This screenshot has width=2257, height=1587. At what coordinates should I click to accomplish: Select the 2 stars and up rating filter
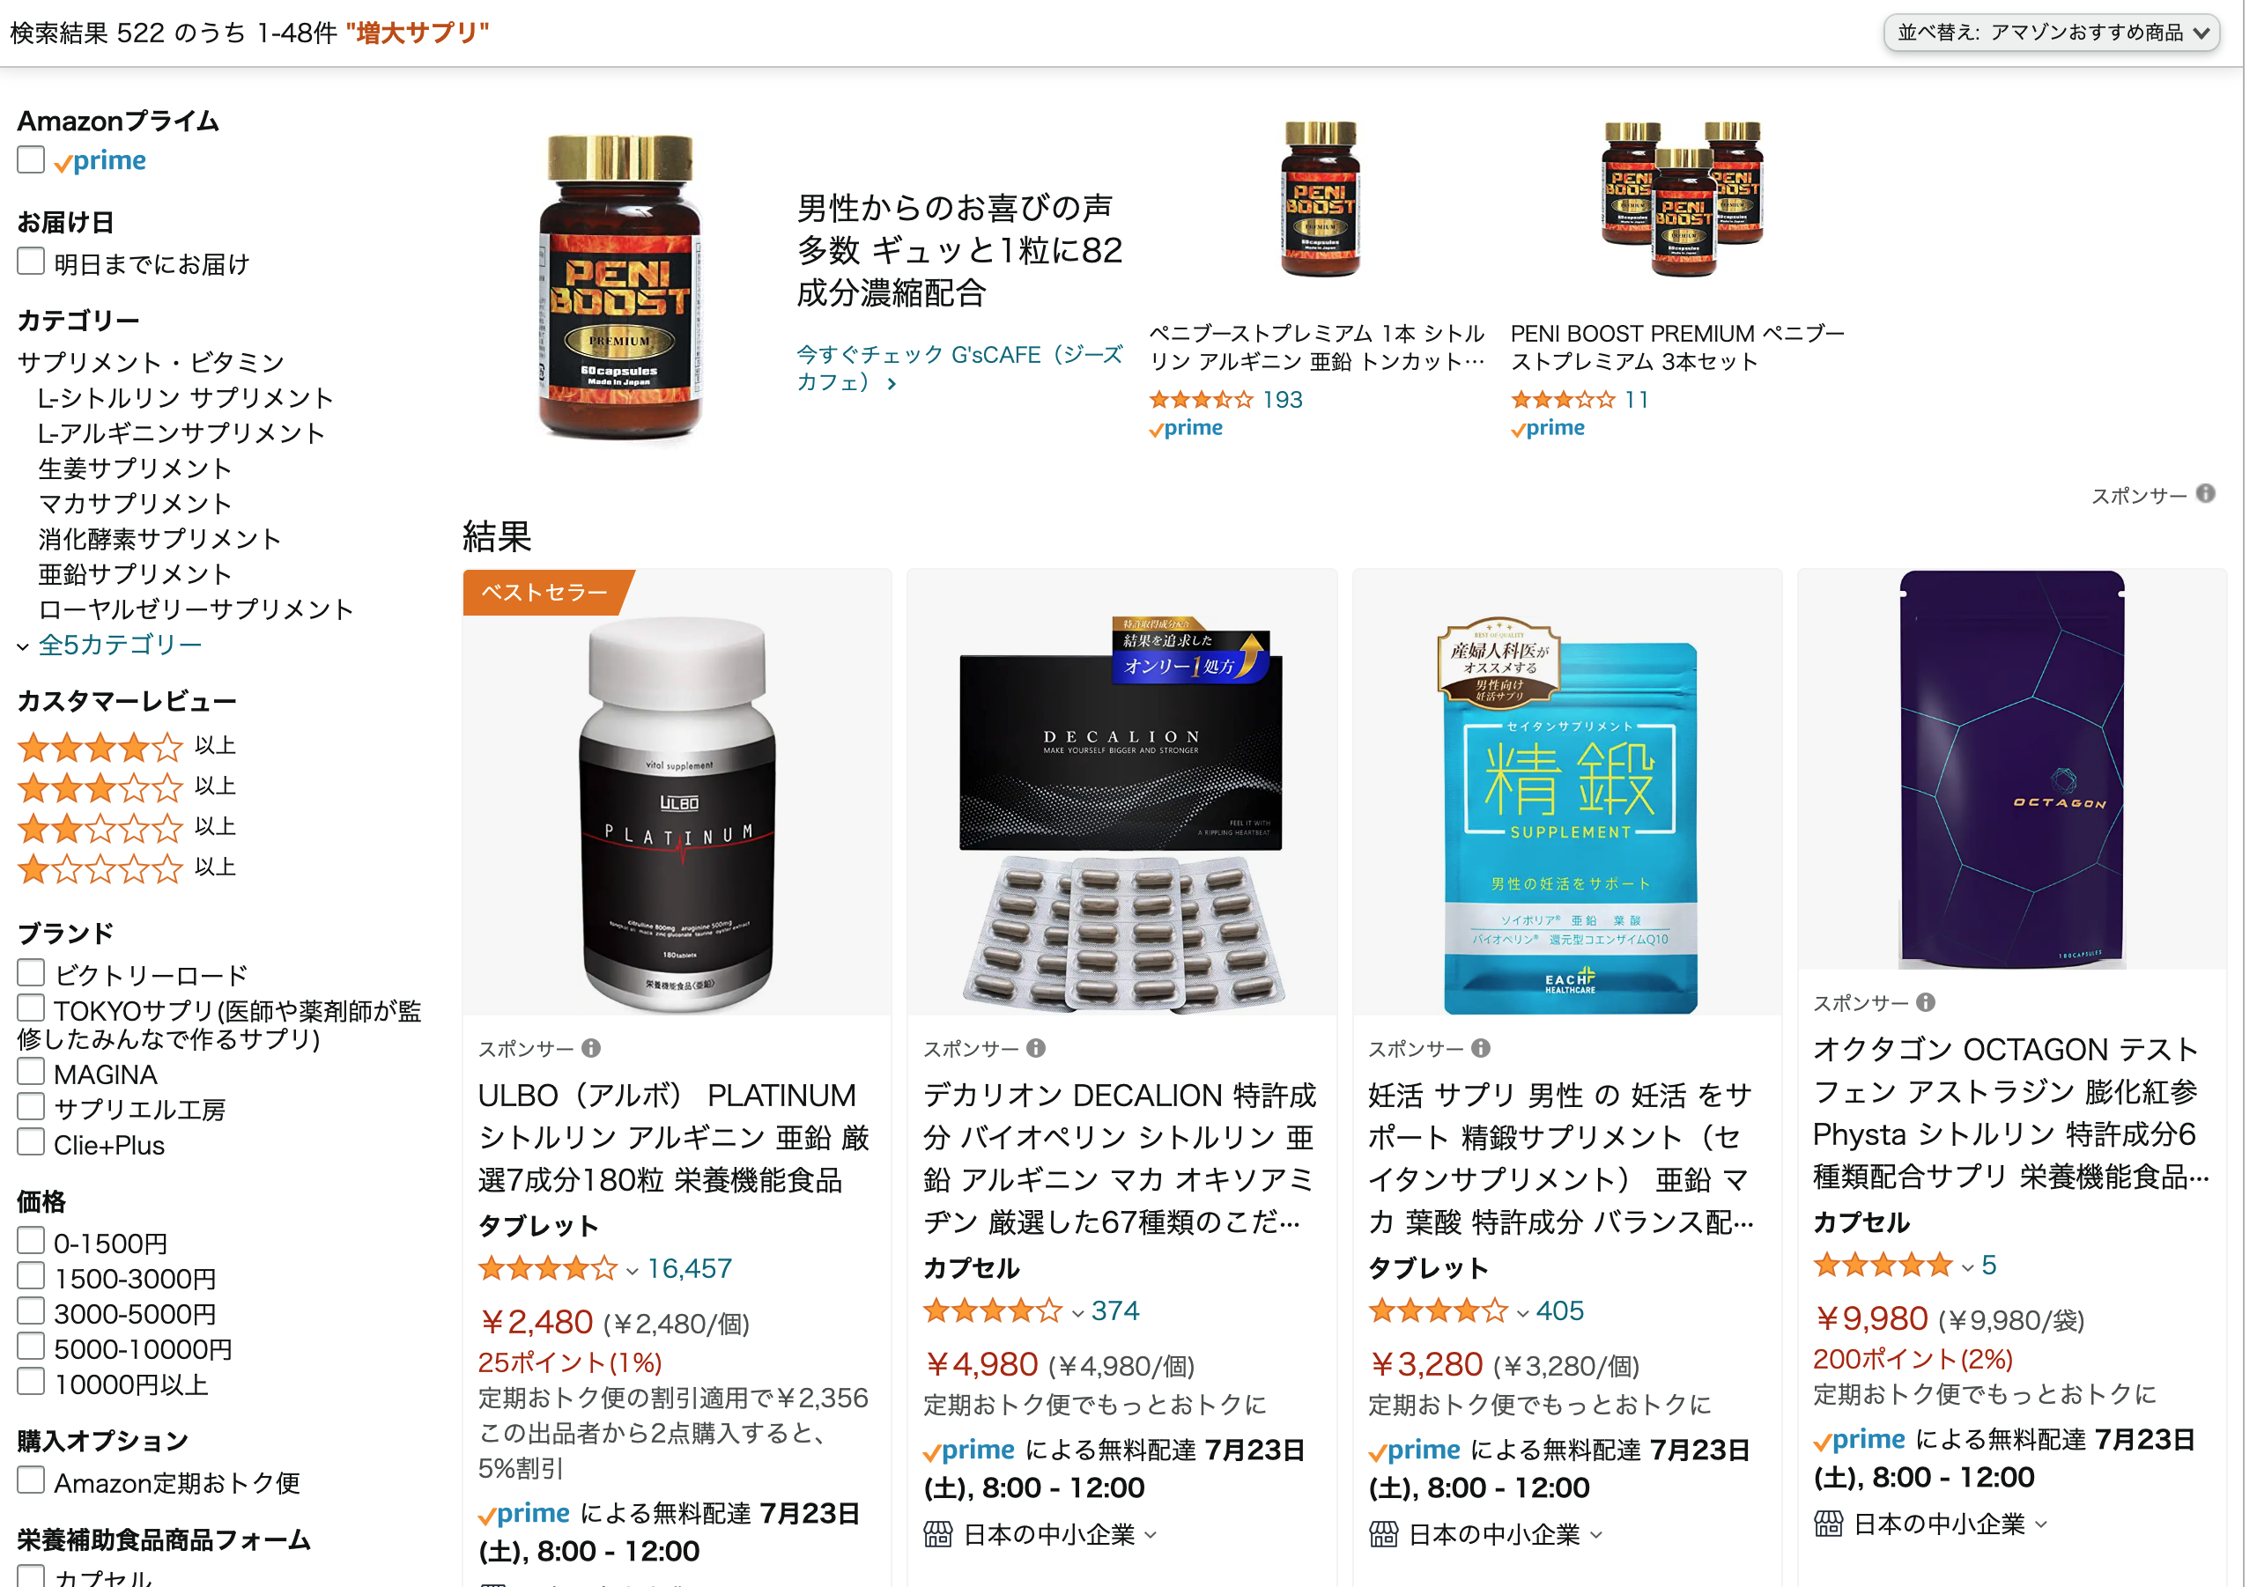pos(126,827)
